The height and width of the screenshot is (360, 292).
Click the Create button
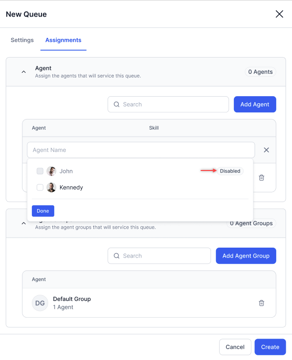point(270,347)
